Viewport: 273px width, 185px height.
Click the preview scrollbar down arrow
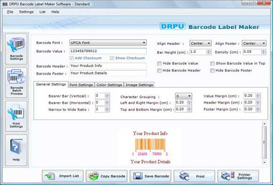[x=265, y=162]
